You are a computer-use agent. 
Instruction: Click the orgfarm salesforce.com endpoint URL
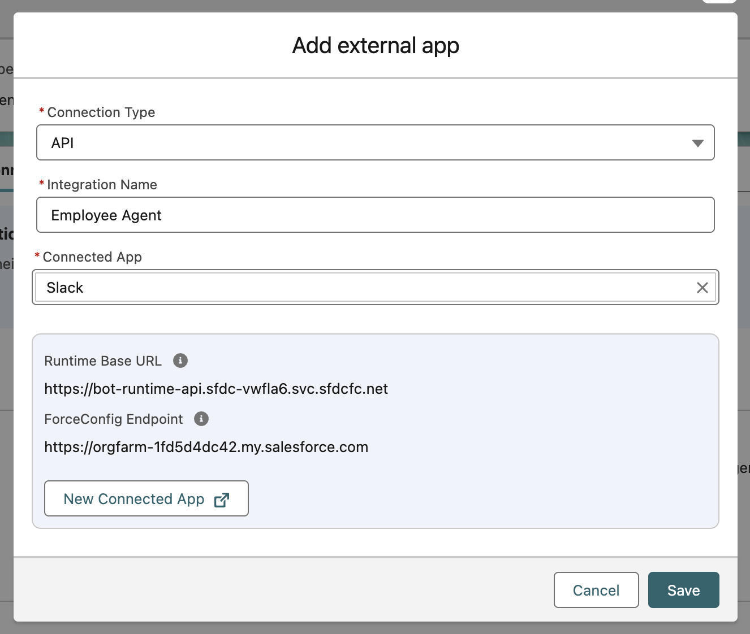(206, 447)
